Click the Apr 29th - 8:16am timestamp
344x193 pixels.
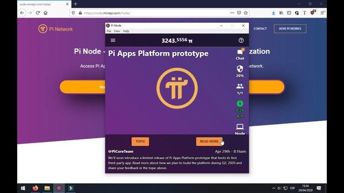click(231, 151)
